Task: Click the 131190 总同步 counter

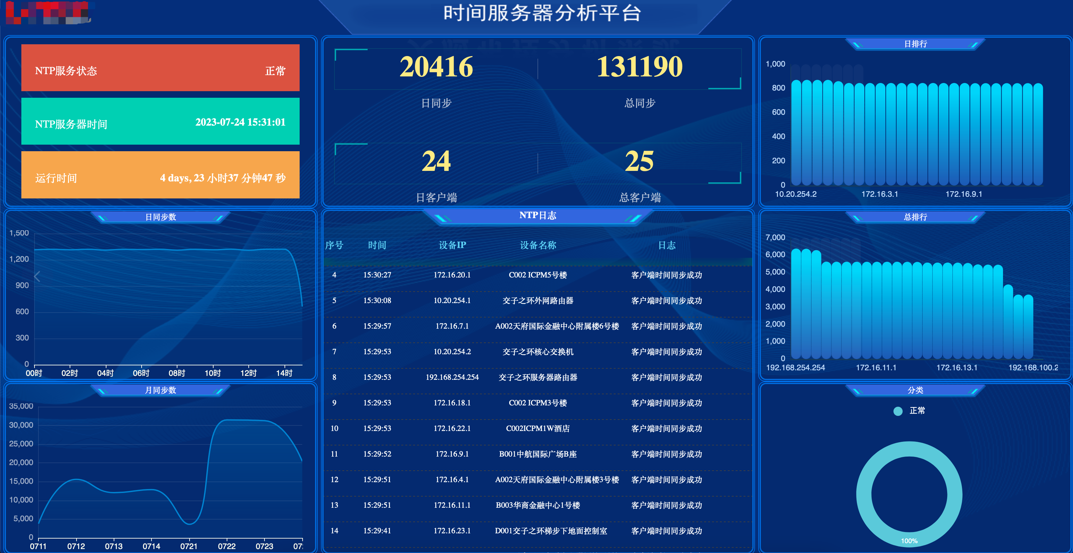Action: click(640, 67)
